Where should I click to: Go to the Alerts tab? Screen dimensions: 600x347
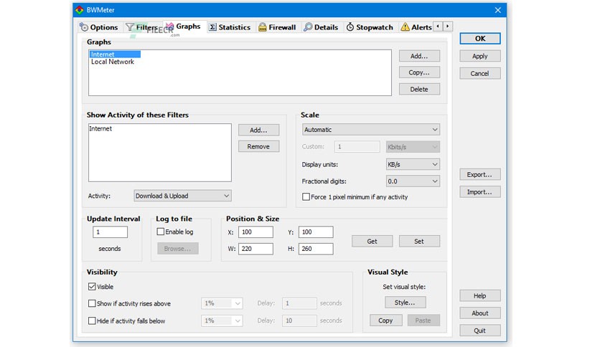click(x=416, y=27)
